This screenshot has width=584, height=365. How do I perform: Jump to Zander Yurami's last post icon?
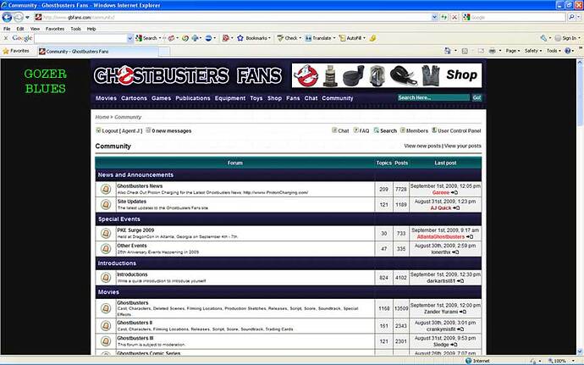click(x=463, y=312)
